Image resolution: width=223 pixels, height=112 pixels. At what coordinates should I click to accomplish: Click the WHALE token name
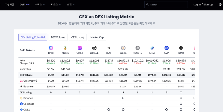pos(94,53)
